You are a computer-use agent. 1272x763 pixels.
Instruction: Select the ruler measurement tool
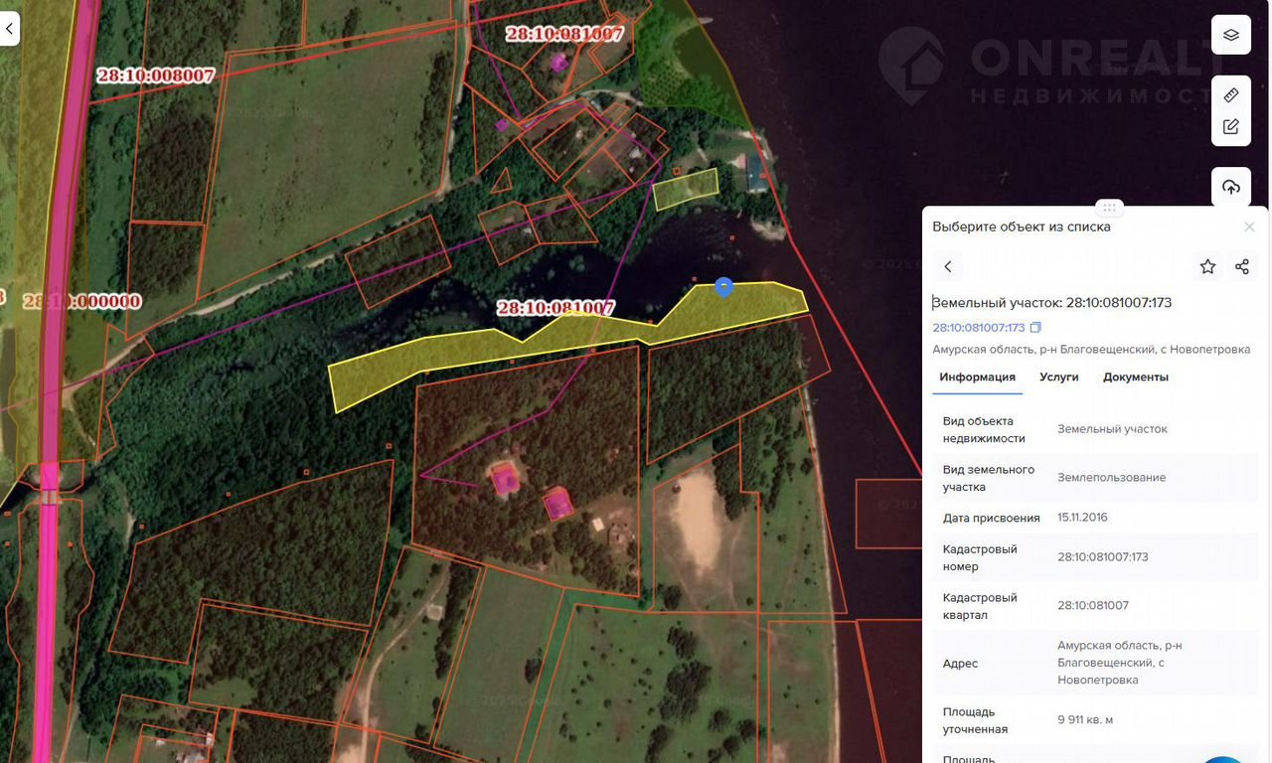tap(1231, 95)
